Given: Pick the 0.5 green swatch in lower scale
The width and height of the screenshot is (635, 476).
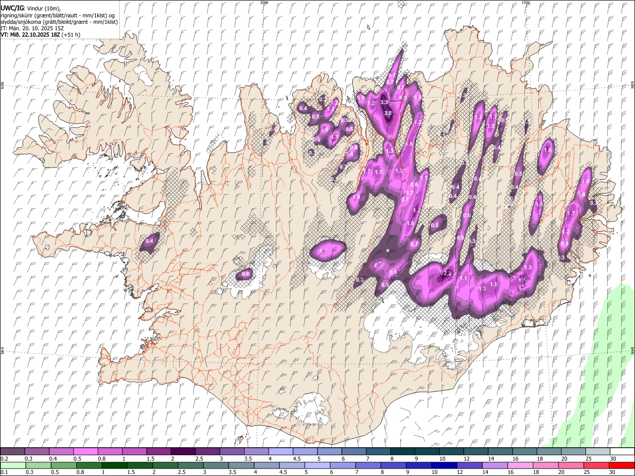Looking at the screenshot, I should 64,466.
